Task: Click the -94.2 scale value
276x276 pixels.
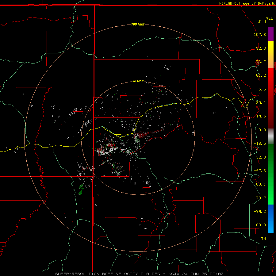Action: pos(260,212)
